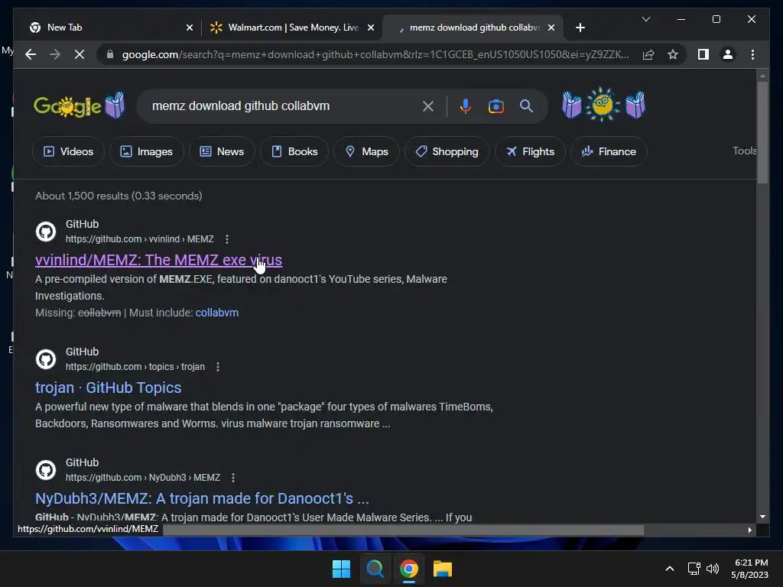View site information via the lock icon
This screenshot has width=783, height=587.
(110, 54)
